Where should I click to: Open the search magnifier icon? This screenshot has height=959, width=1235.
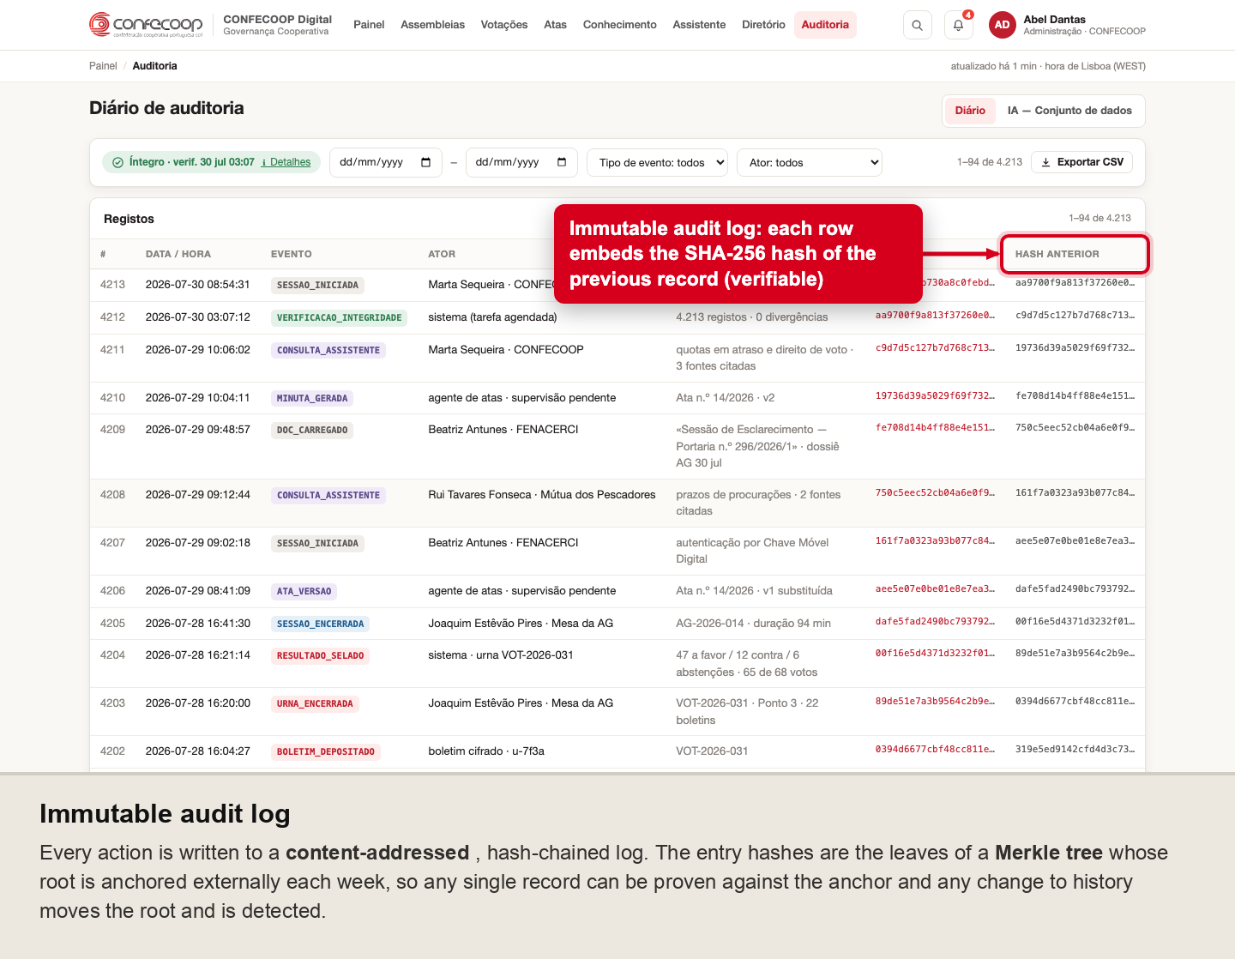pos(917,25)
